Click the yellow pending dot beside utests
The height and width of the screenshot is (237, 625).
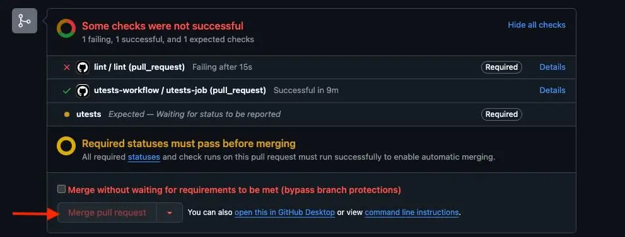pyautogui.click(x=67, y=114)
